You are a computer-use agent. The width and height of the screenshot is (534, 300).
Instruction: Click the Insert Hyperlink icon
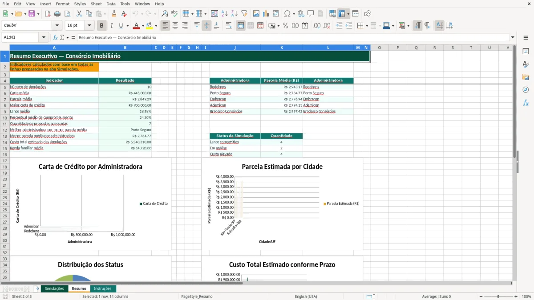(301, 14)
